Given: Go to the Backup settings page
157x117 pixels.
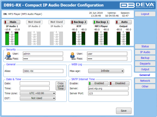Looking at the screenshot, I should point(145,58).
